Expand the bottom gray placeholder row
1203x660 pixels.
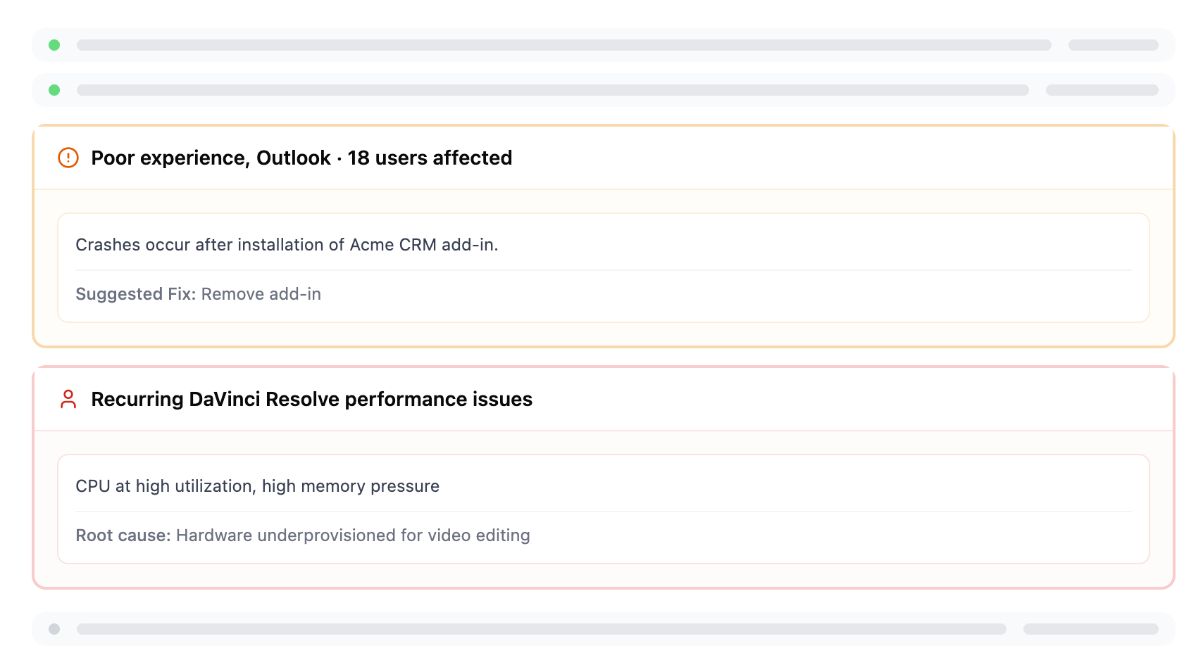541,629
